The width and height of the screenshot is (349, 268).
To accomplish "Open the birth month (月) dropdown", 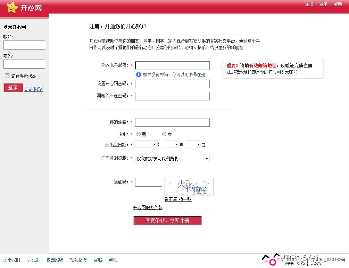I will click(172, 144).
